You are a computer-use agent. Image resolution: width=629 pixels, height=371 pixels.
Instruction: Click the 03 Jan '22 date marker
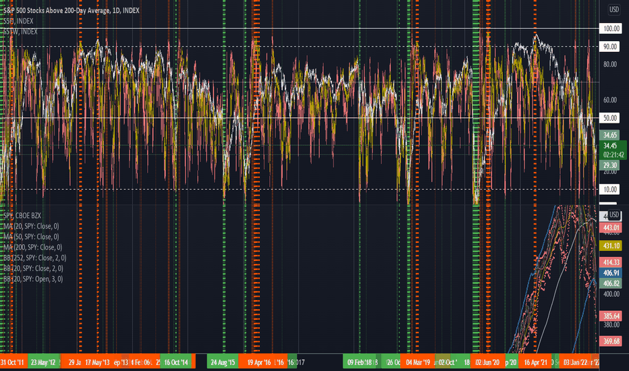(x=575, y=363)
